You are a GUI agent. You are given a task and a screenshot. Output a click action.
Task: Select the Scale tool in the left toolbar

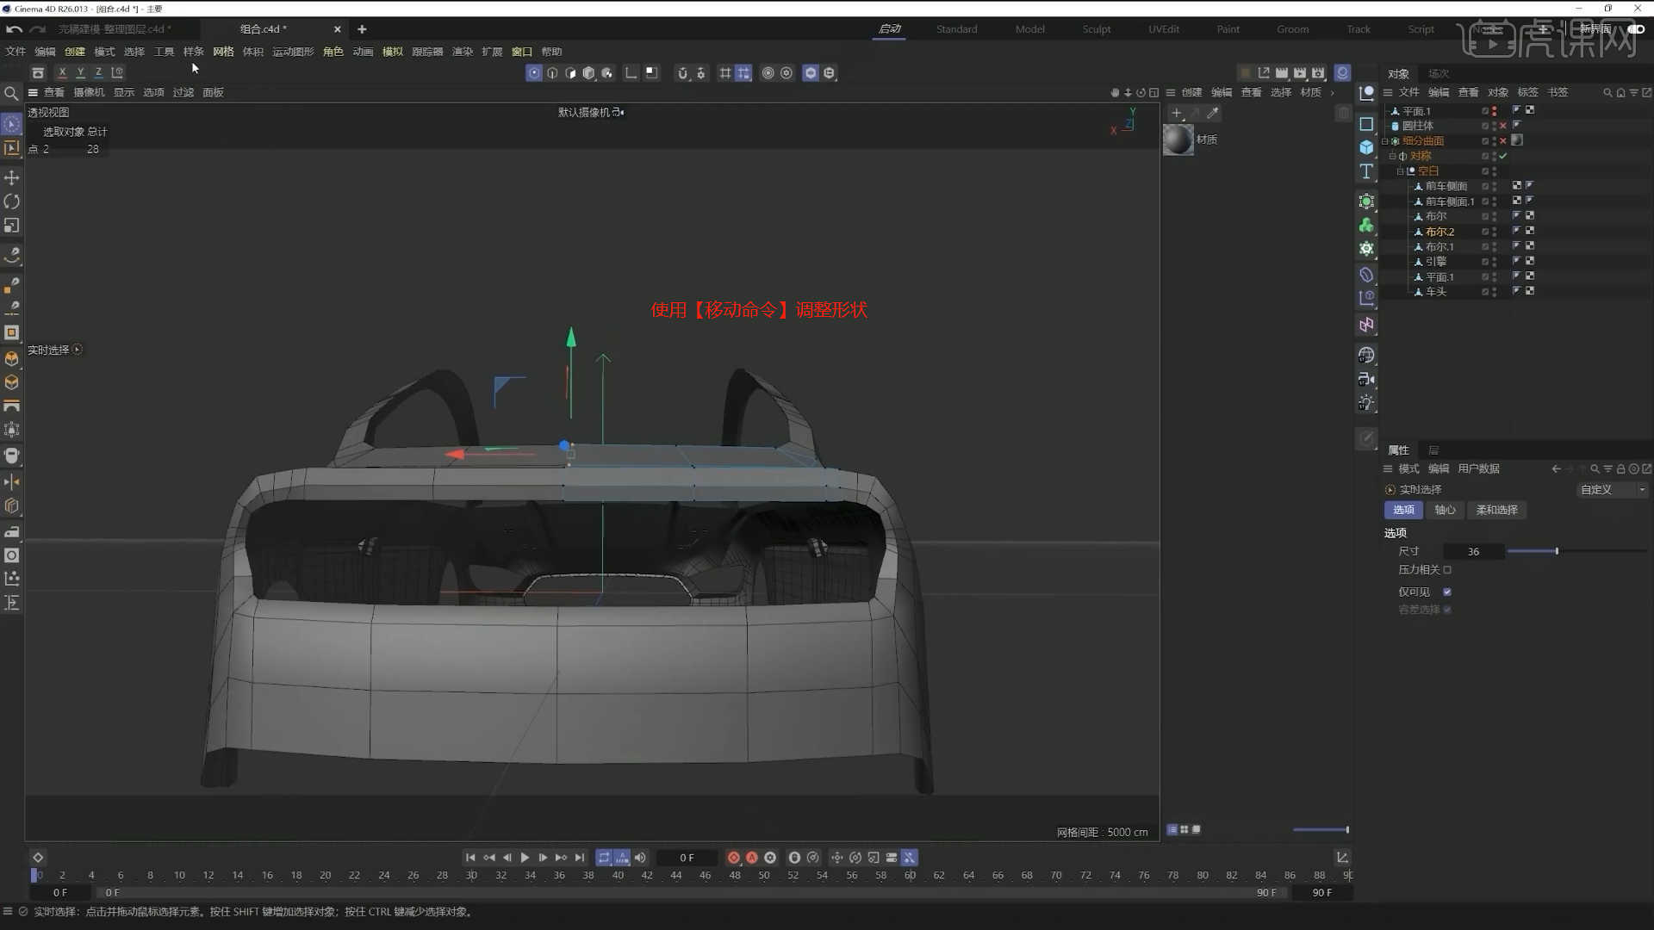coord(12,226)
